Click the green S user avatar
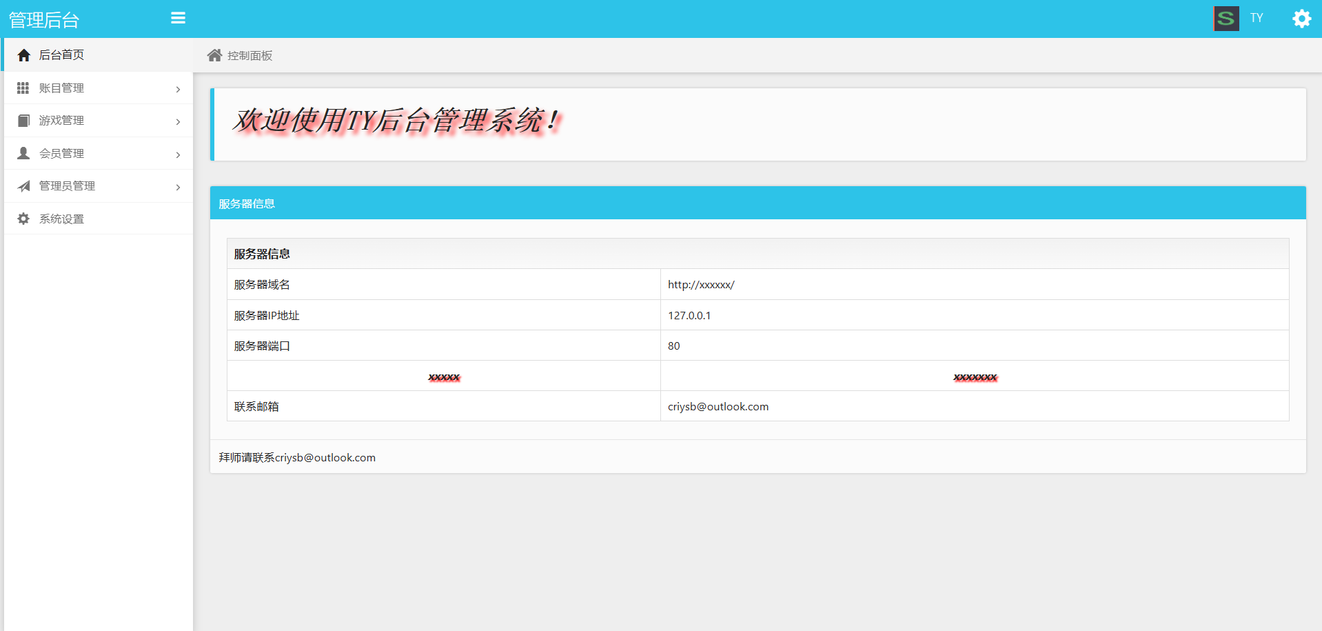This screenshot has width=1322, height=631. (x=1226, y=19)
